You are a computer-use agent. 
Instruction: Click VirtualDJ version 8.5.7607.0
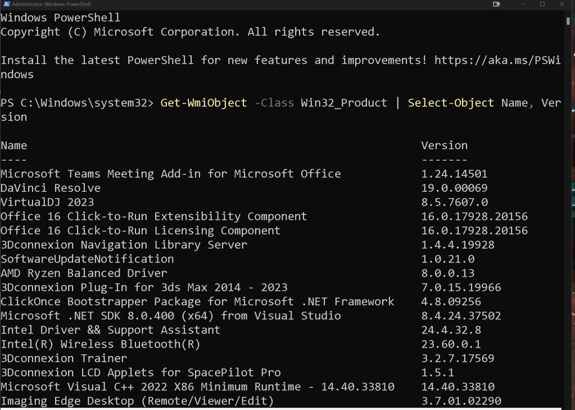click(x=454, y=202)
